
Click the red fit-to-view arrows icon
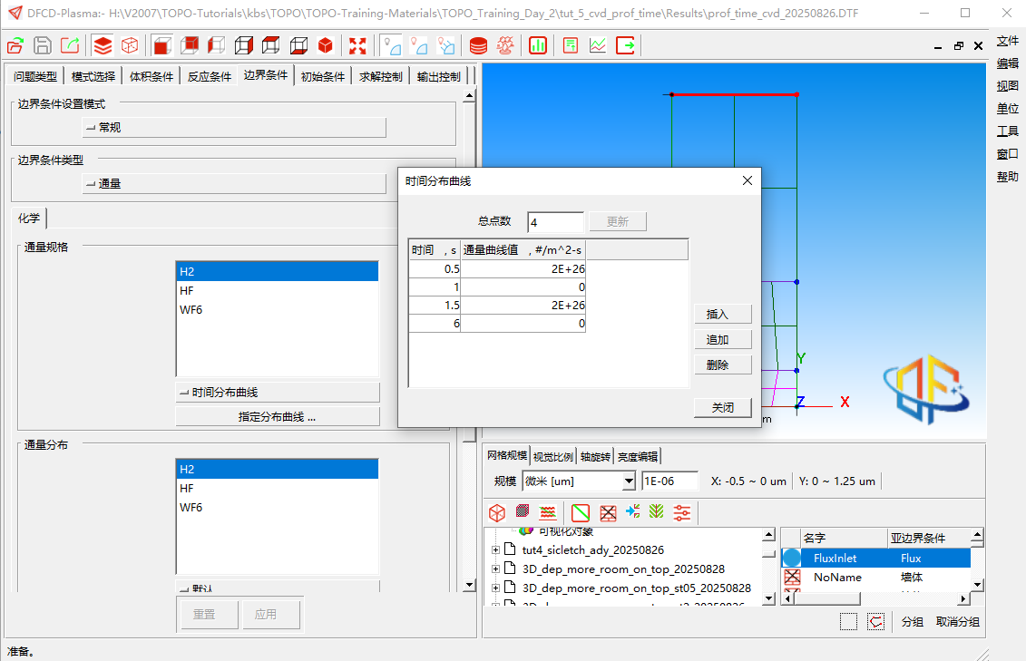[357, 45]
